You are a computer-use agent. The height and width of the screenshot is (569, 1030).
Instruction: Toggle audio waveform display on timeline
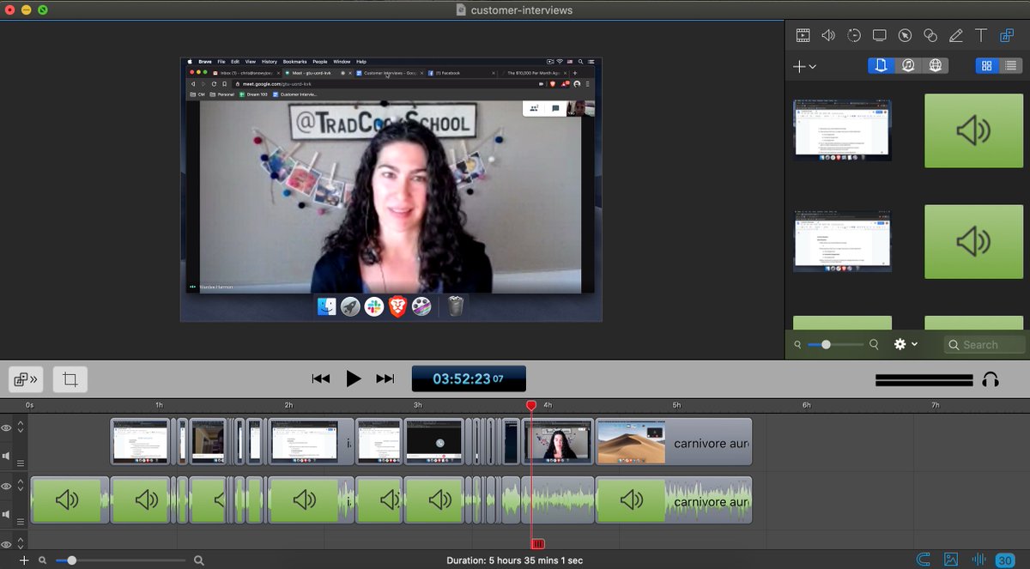click(978, 560)
